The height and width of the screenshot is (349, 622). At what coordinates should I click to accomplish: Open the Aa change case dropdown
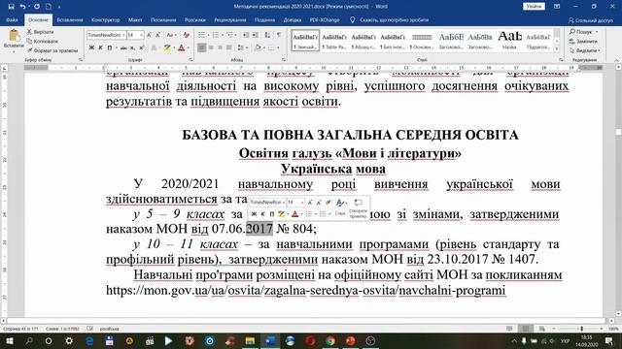(x=171, y=35)
